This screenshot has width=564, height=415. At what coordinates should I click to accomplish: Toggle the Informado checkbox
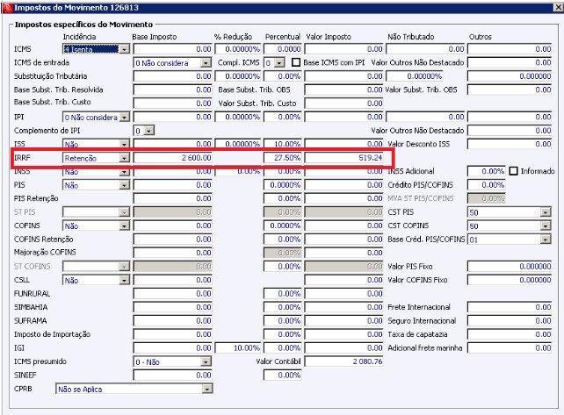click(513, 171)
